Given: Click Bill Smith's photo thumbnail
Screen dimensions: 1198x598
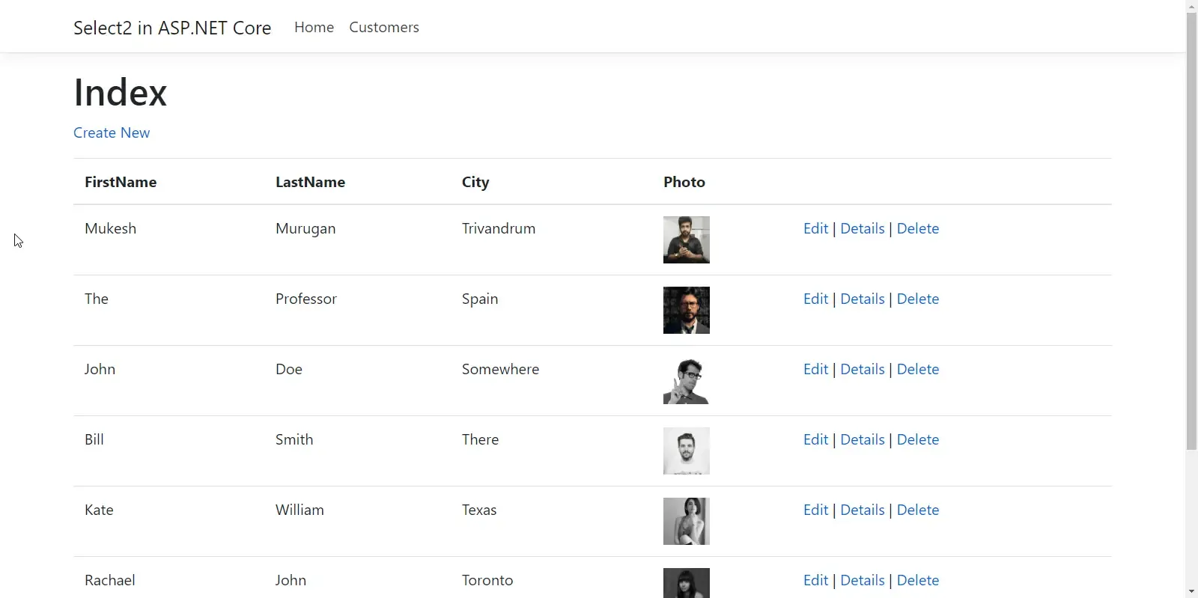Looking at the screenshot, I should 686,451.
